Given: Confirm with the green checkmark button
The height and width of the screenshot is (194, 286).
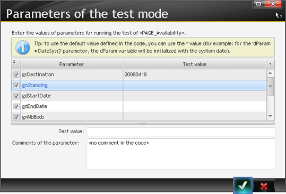Looking at the screenshot, I should (242, 186).
